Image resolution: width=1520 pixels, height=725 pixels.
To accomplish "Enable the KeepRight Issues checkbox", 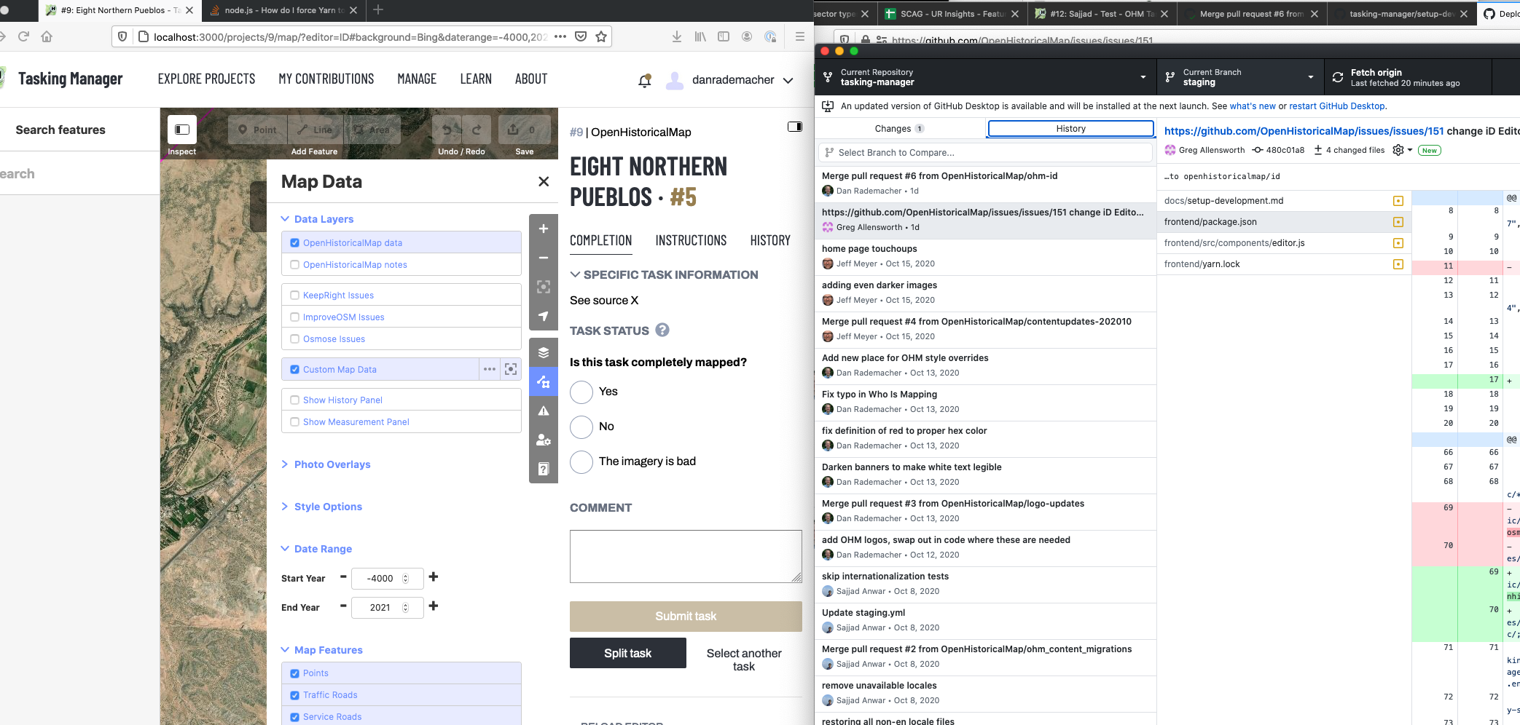I will (x=294, y=295).
